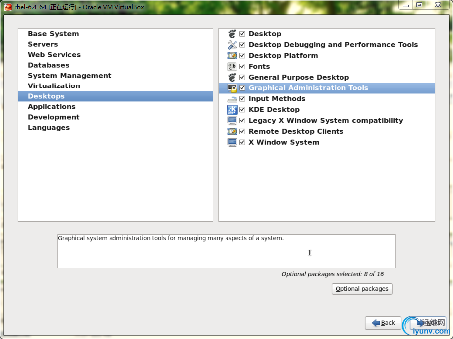The image size is (453, 339).
Task: Go back with the Back button
Action: coord(383,323)
